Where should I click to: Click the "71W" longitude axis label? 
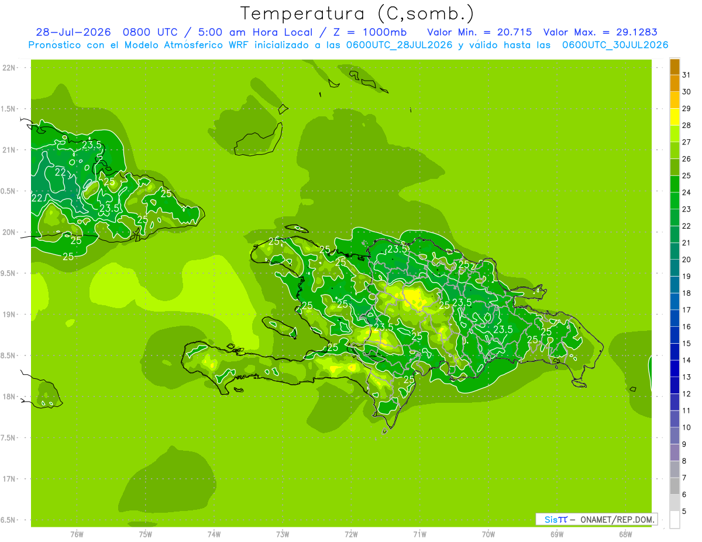point(419,534)
